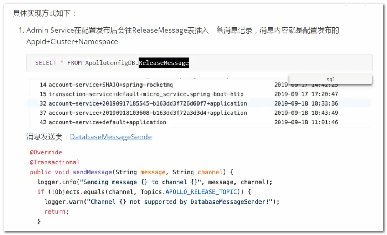Click the @Transactional annotation
Image resolution: width=387 pixels, height=235 pixels.
click(55, 162)
